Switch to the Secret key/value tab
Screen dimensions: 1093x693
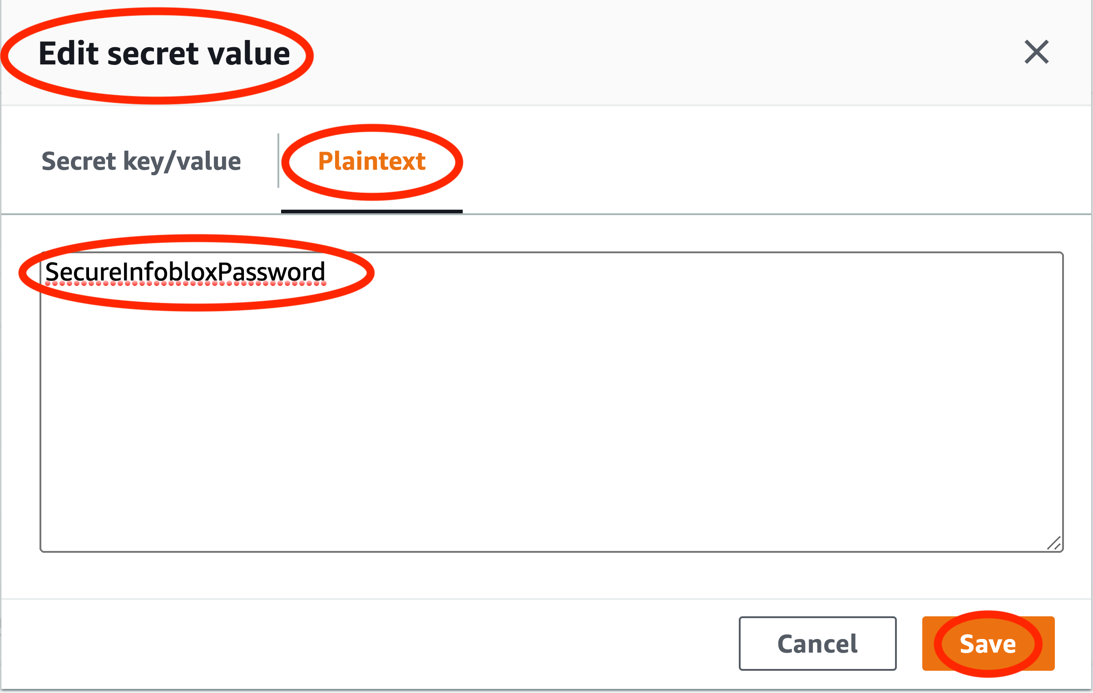(x=141, y=161)
